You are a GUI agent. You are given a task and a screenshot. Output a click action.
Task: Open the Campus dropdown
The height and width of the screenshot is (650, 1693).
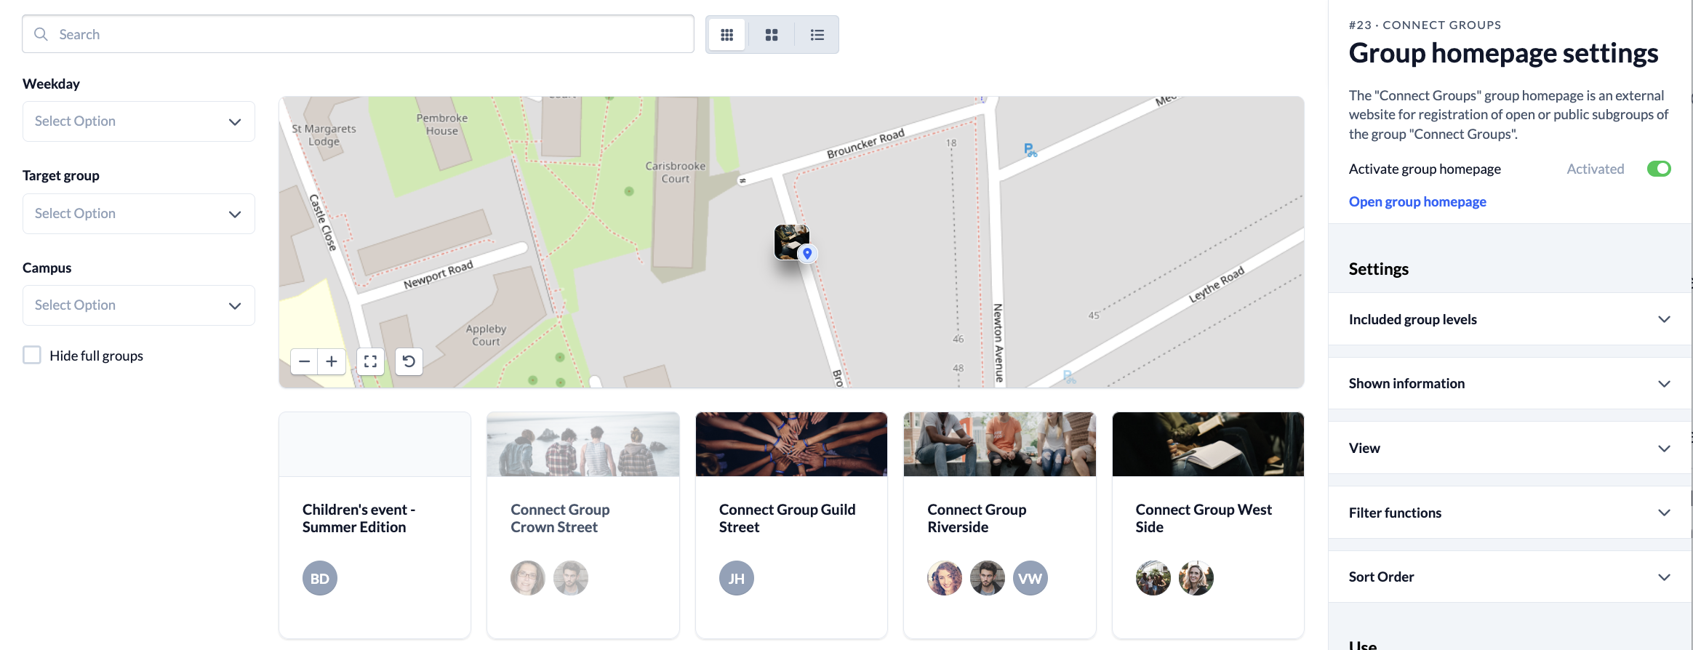(139, 305)
